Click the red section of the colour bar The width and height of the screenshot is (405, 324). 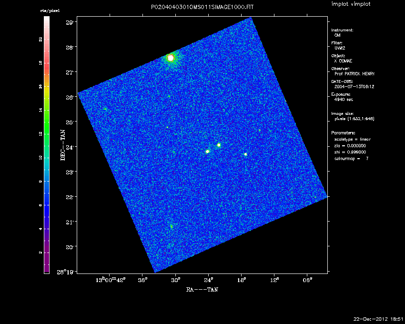(x=47, y=57)
